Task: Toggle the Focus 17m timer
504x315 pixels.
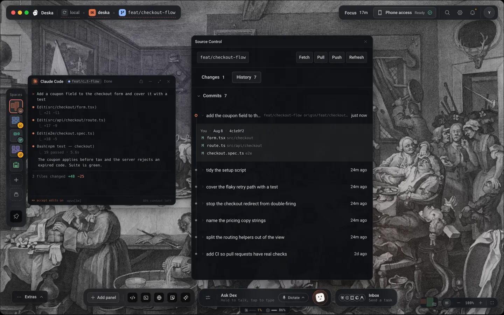Action: [x=356, y=13]
